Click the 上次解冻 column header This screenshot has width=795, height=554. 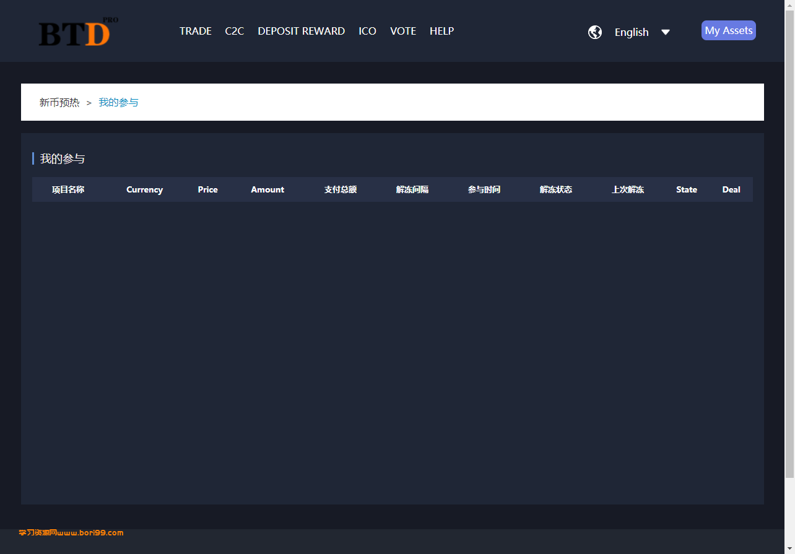[628, 189]
